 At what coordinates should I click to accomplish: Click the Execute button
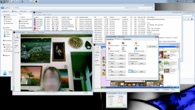click(x=152, y=46)
